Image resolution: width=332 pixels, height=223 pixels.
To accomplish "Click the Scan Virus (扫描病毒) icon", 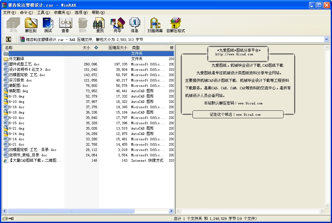I will [155, 25].
